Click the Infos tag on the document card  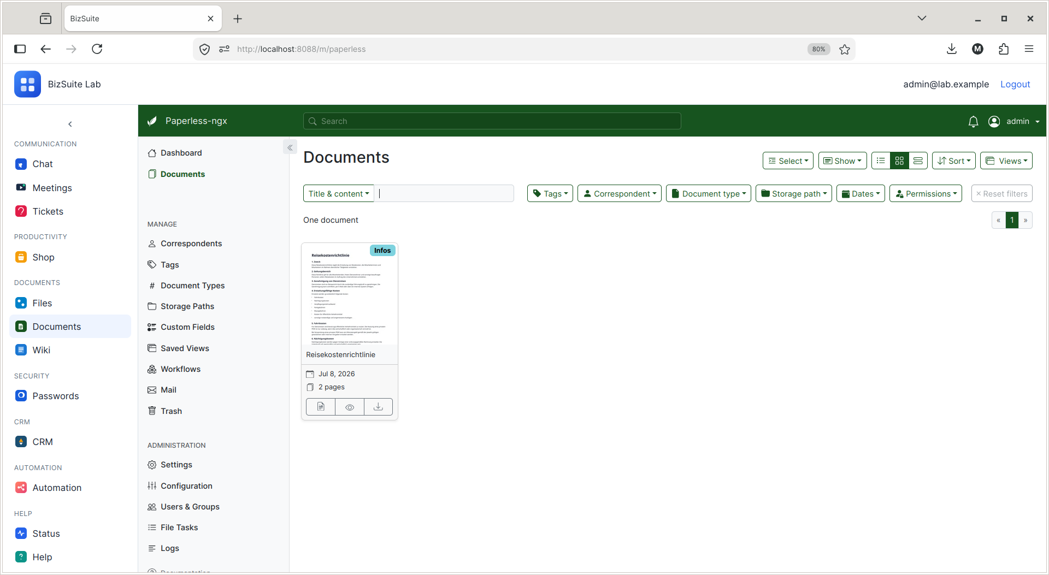(382, 251)
